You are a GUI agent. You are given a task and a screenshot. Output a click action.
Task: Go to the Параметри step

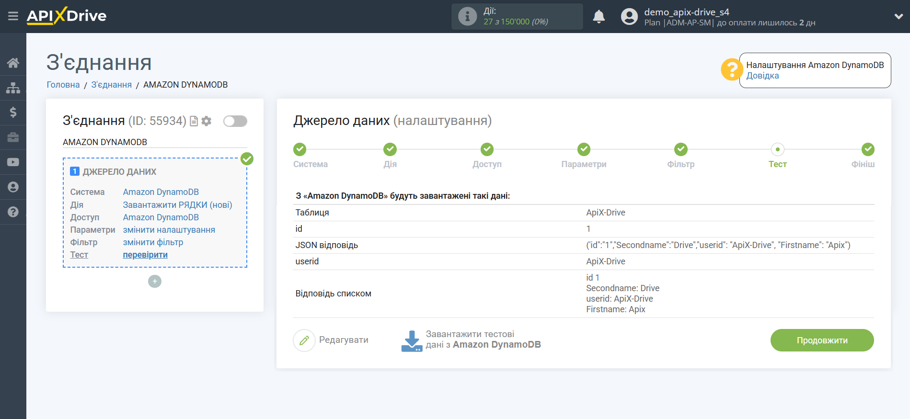tap(583, 150)
